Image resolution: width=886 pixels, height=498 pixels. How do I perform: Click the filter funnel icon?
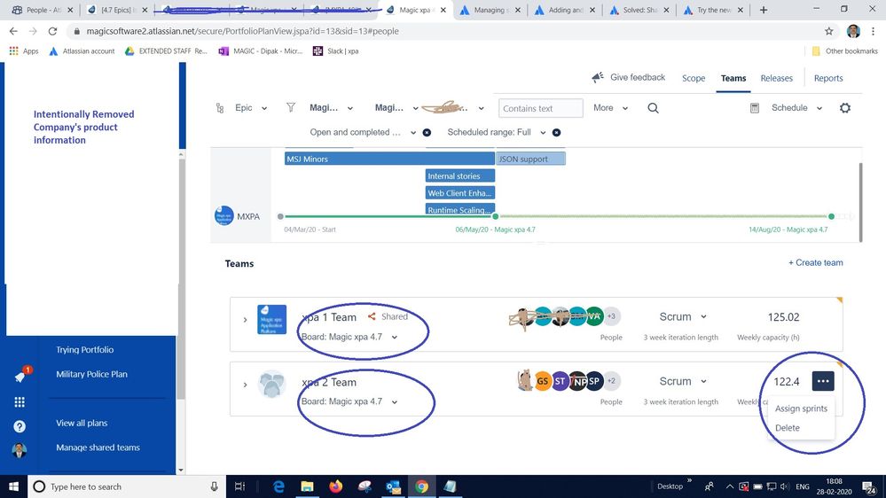pyautogui.click(x=290, y=107)
